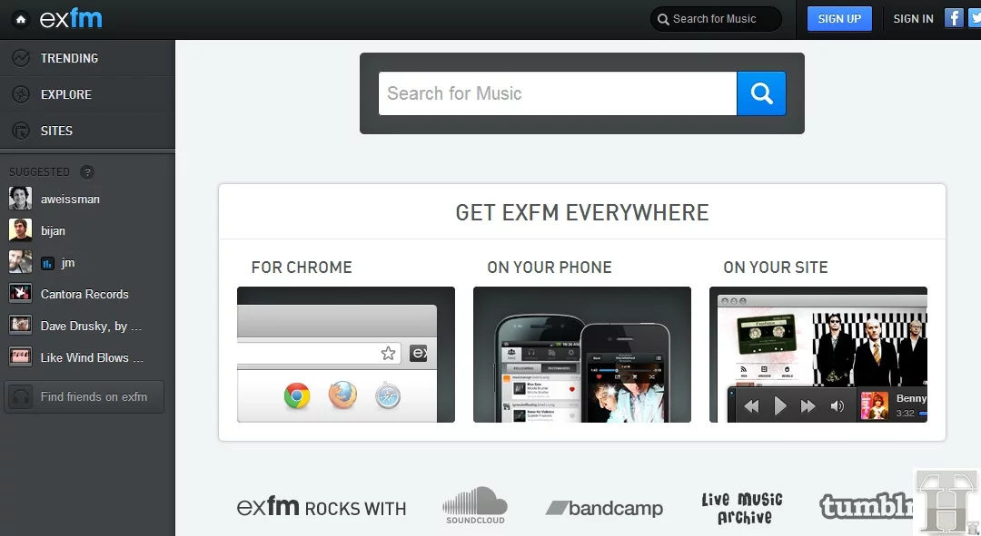Click the Trending chart icon
The width and height of the screenshot is (981, 536).
[21, 58]
